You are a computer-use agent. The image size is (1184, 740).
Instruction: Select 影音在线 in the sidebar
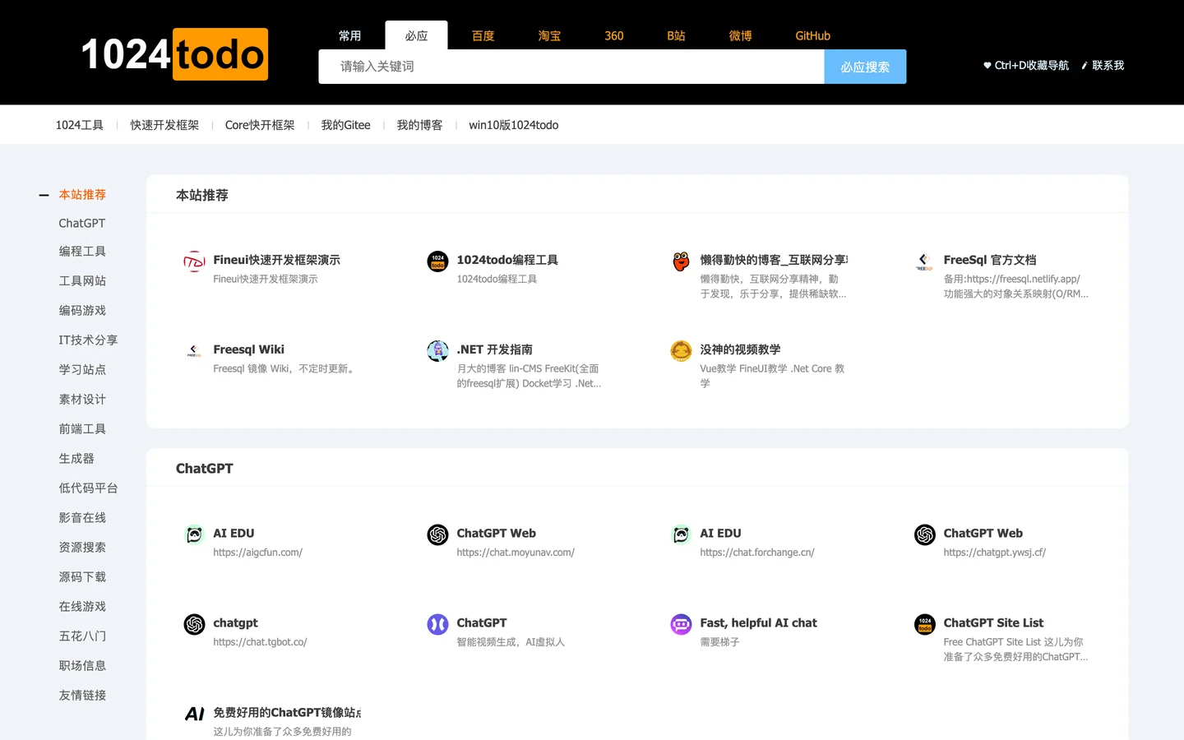(x=82, y=518)
